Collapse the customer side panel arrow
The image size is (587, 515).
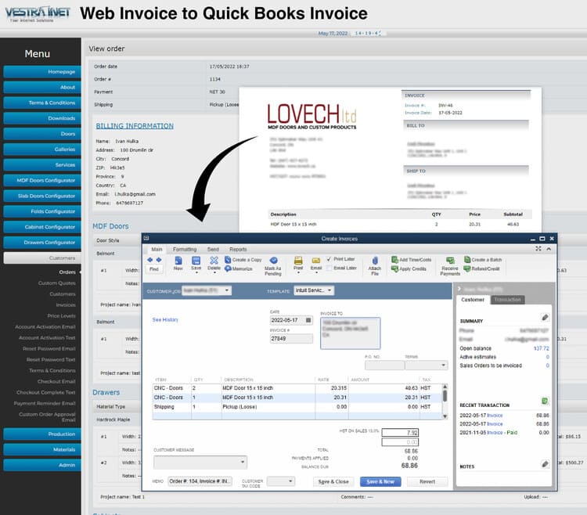[459, 289]
